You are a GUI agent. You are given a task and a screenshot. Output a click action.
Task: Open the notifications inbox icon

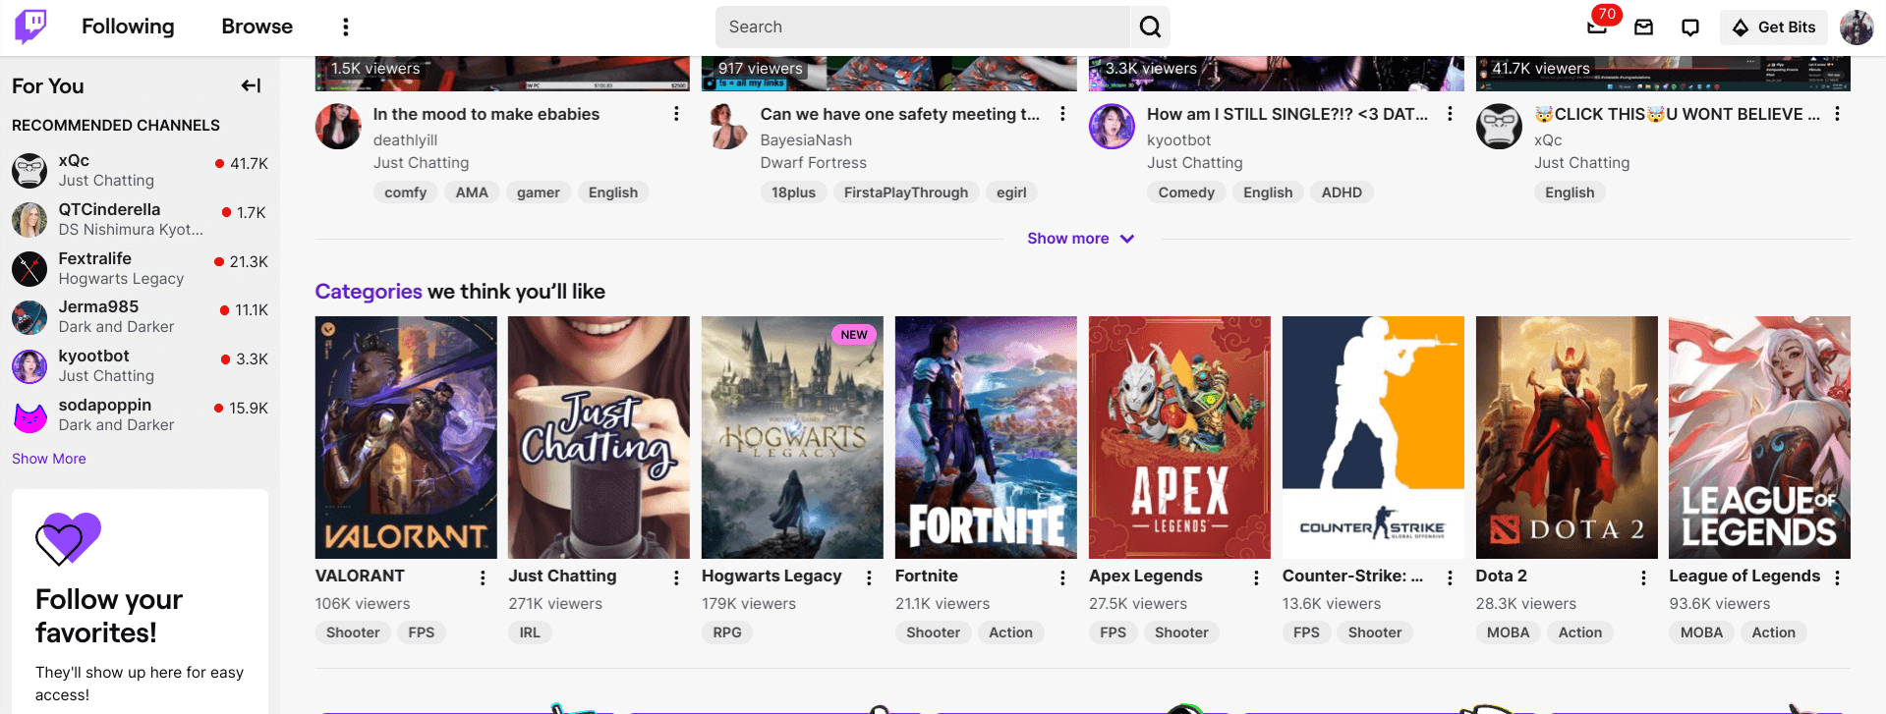tap(1643, 27)
